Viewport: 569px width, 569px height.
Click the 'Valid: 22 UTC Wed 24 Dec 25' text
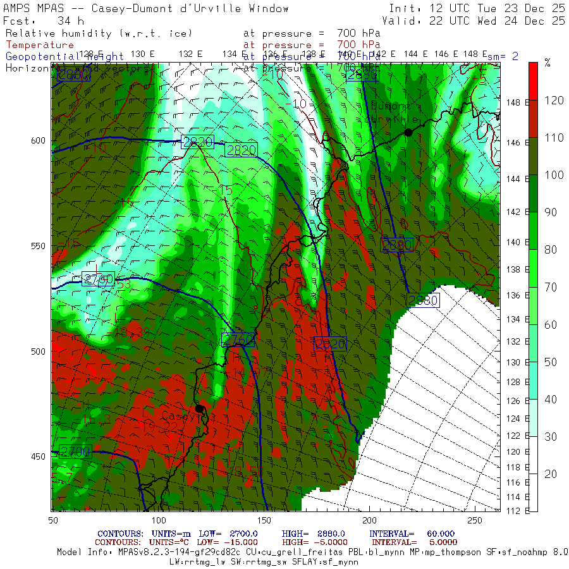point(474,21)
